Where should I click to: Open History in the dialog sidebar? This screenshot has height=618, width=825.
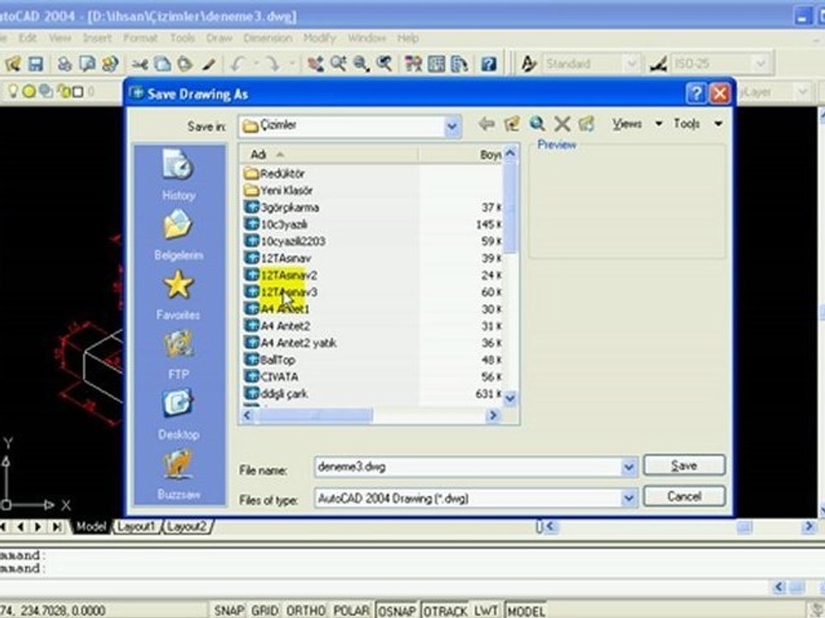click(179, 174)
